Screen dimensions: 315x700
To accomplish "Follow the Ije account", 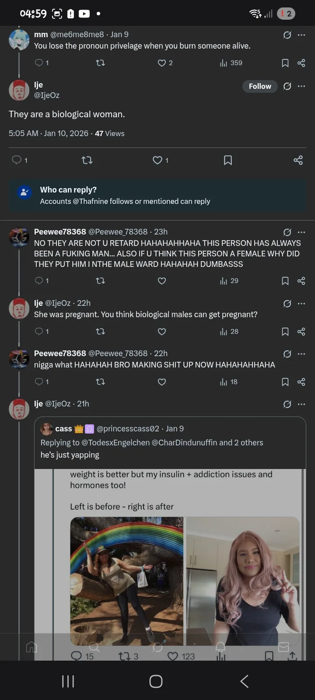I will (x=260, y=86).
